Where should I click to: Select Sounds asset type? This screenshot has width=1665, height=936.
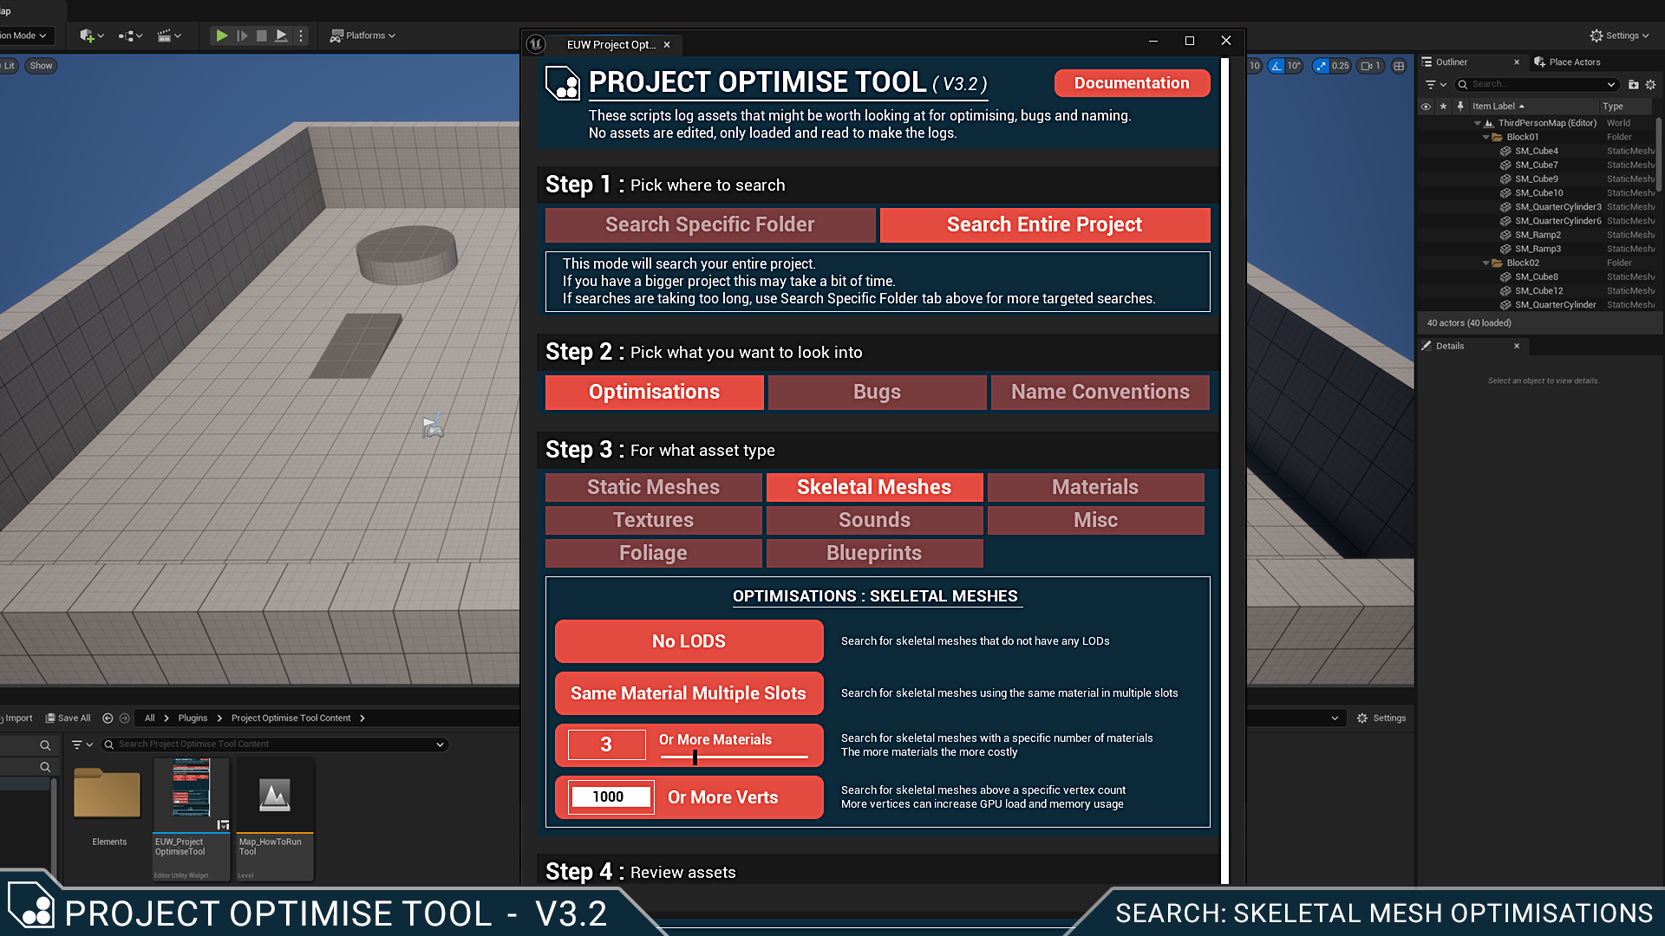874,520
